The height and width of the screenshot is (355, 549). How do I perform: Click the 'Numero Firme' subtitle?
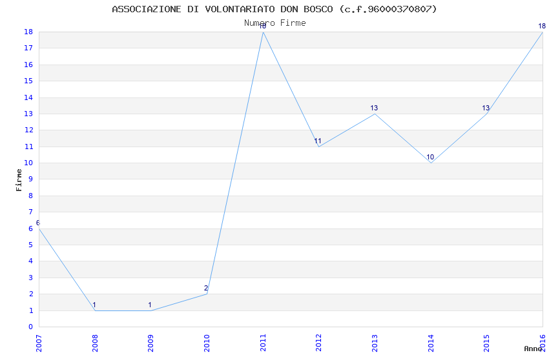pyautogui.click(x=275, y=23)
